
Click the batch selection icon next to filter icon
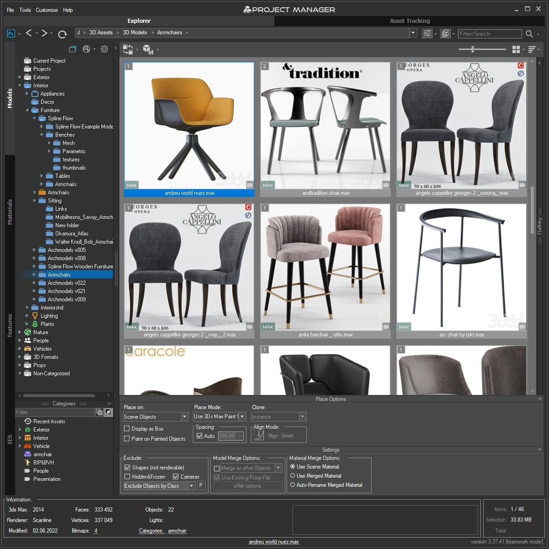(446, 33)
